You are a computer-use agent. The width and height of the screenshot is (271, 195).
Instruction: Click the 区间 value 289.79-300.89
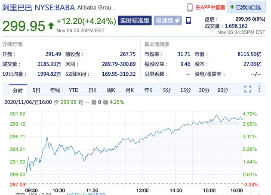click(x=119, y=64)
